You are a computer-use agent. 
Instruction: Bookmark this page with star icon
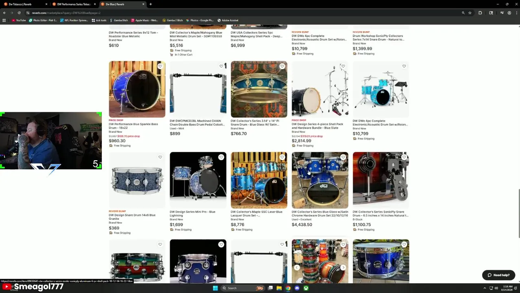click(470, 13)
